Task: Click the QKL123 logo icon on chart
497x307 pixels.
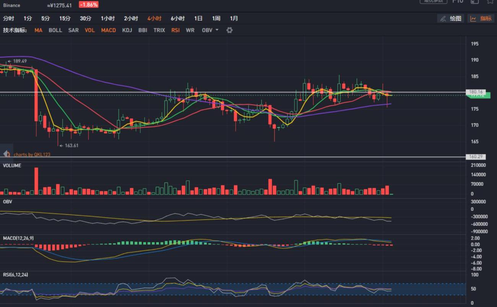Action: click(x=6, y=154)
